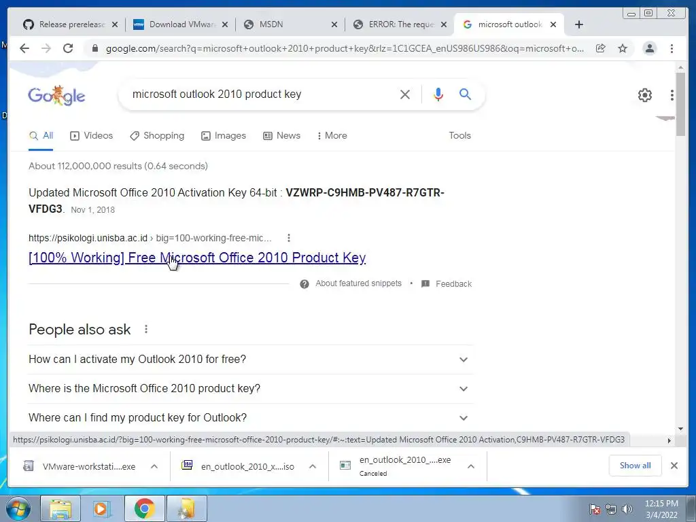This screenshot has width=696, height=522.
Task: Click the page vertical scrollbar thumb
Action: (x=680, y=104)
